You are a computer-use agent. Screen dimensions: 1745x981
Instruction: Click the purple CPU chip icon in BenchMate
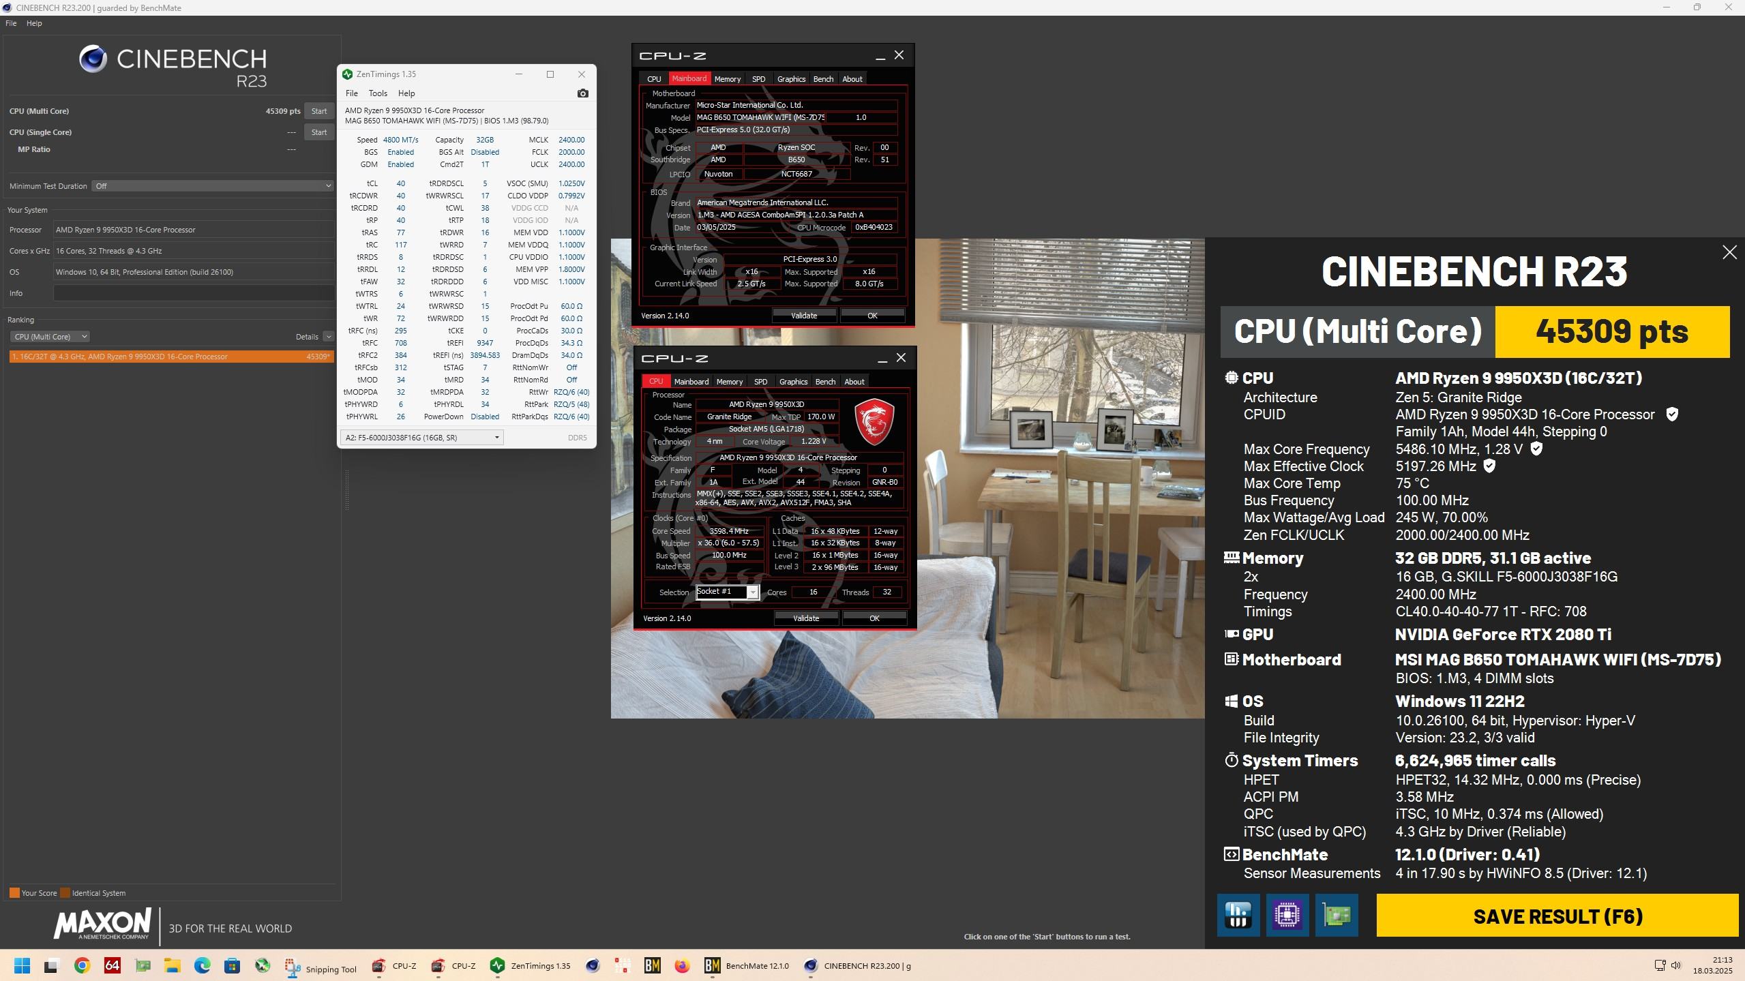click(1287, 915)
